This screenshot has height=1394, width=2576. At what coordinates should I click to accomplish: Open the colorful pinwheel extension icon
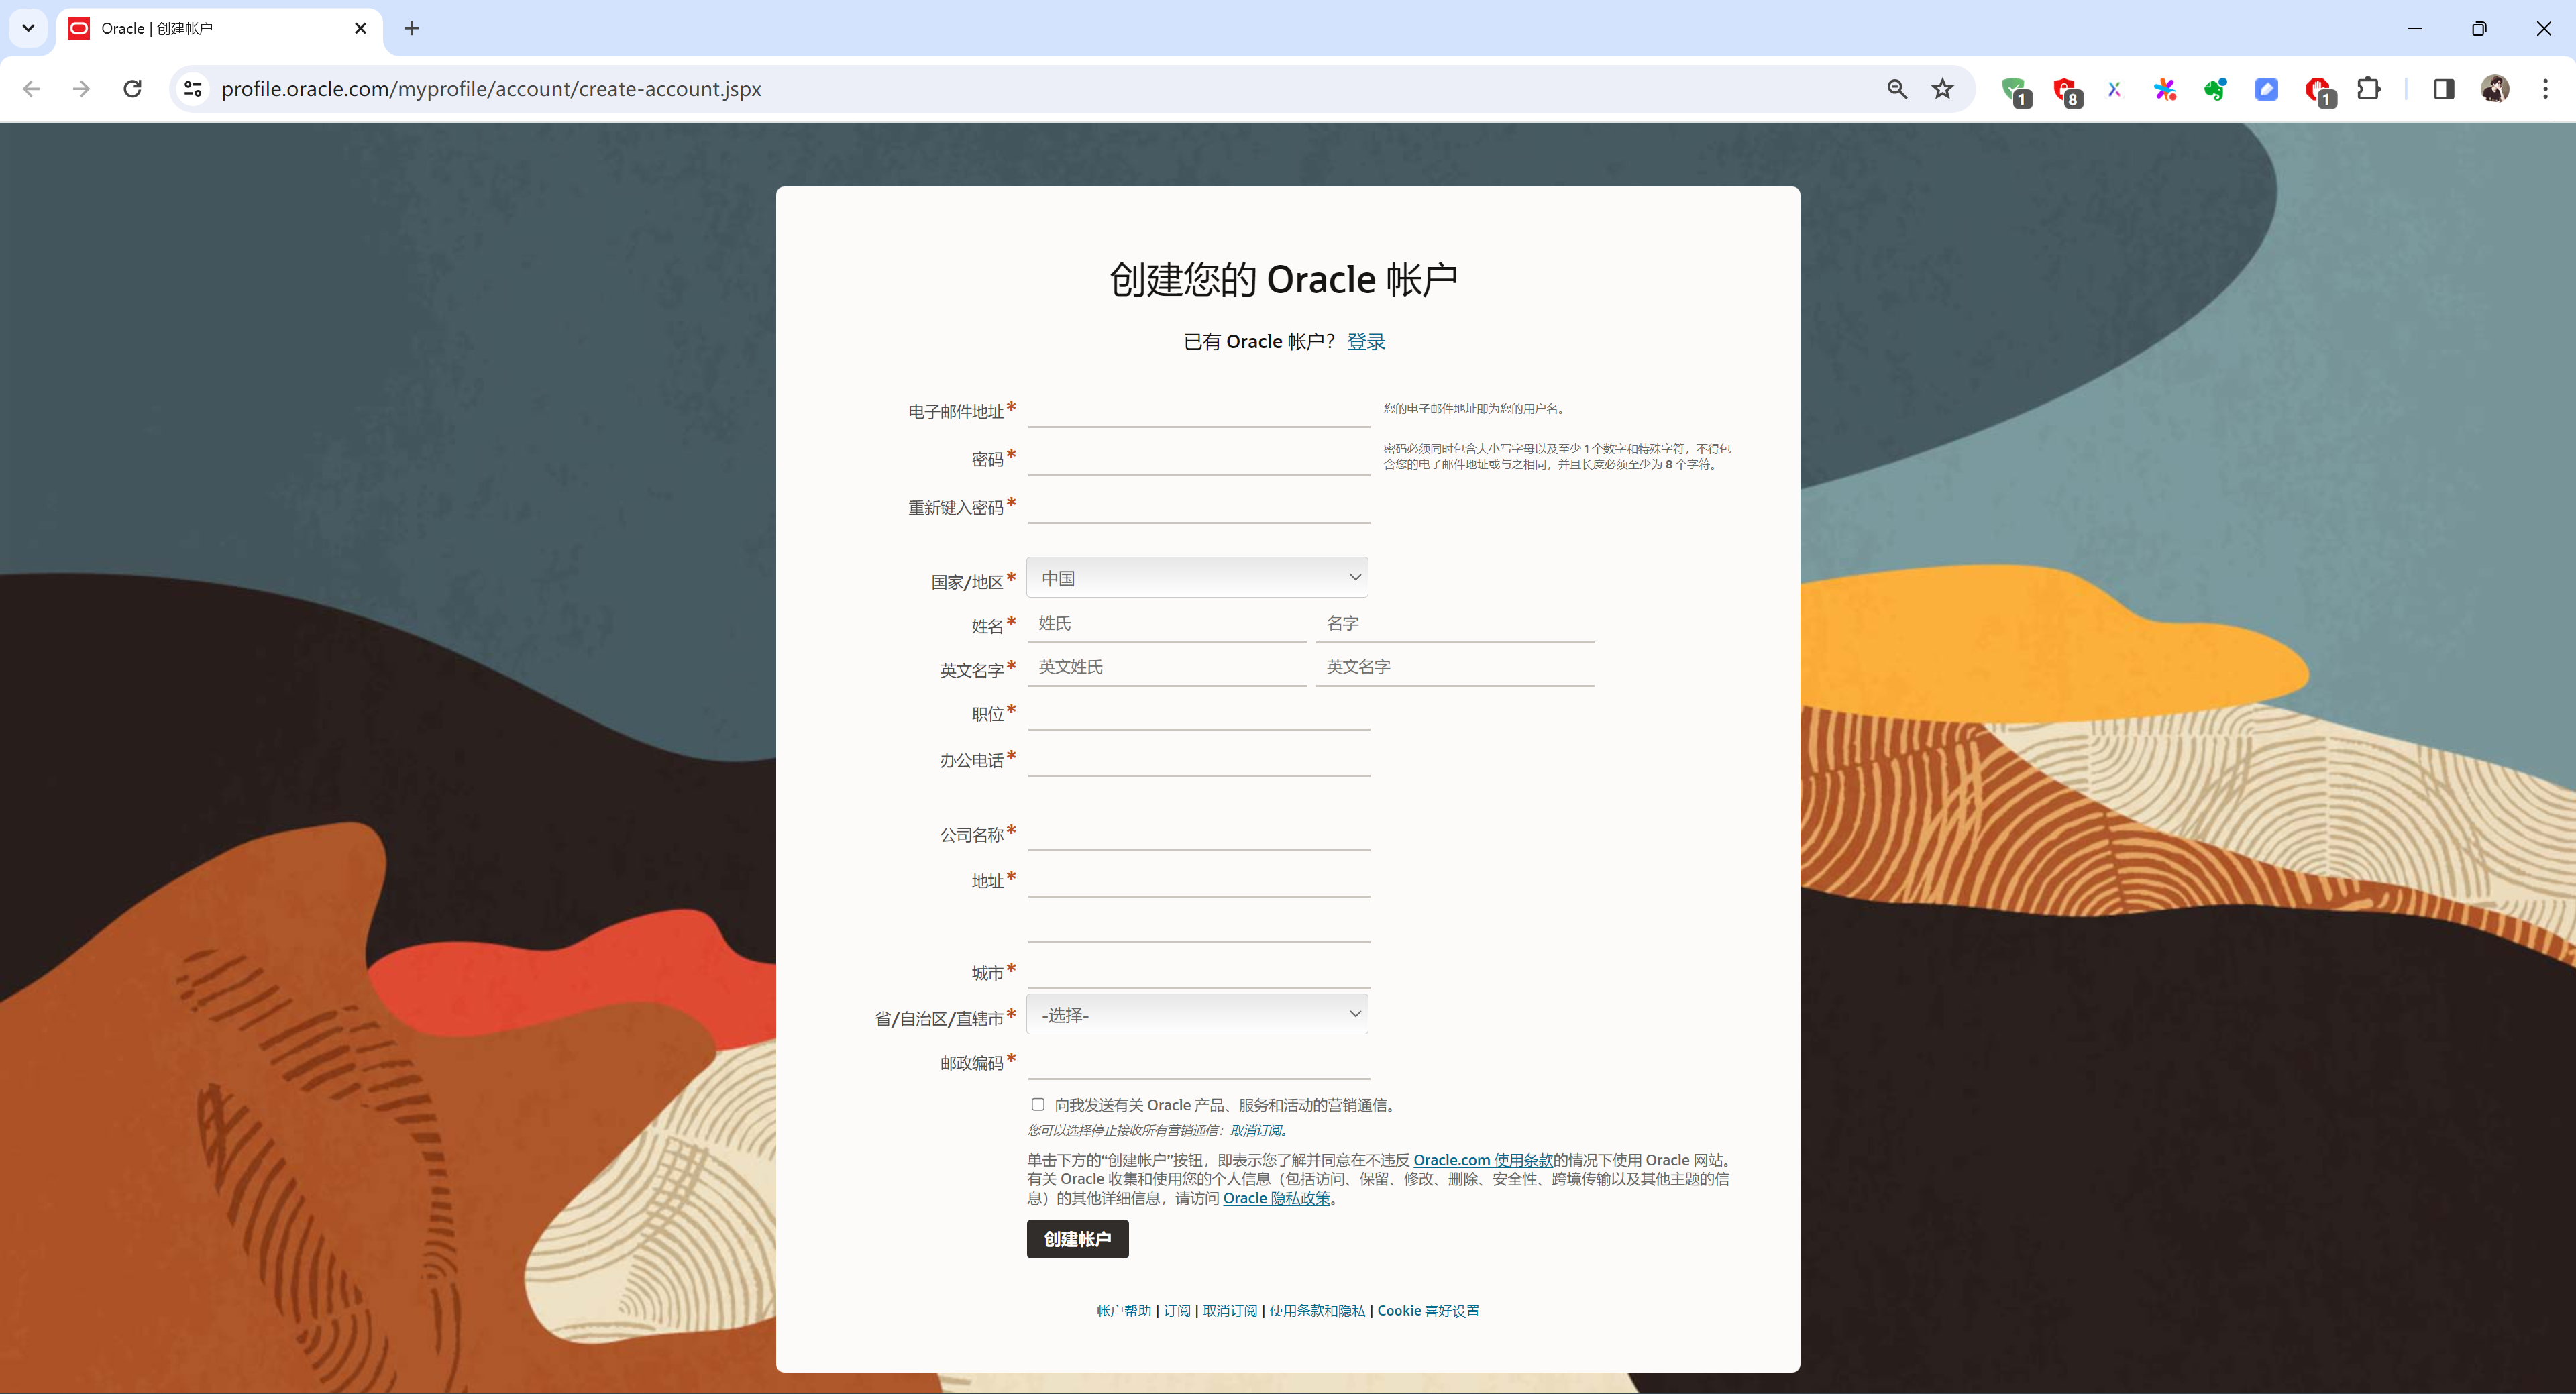(2165, 90)
